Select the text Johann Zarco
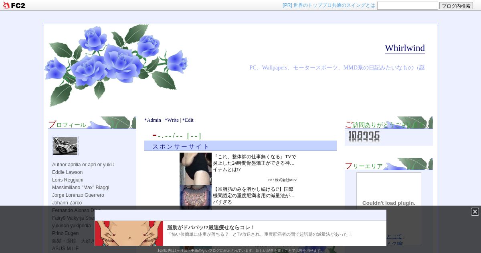This screenshot has width=481, height=253. [67, 203]
